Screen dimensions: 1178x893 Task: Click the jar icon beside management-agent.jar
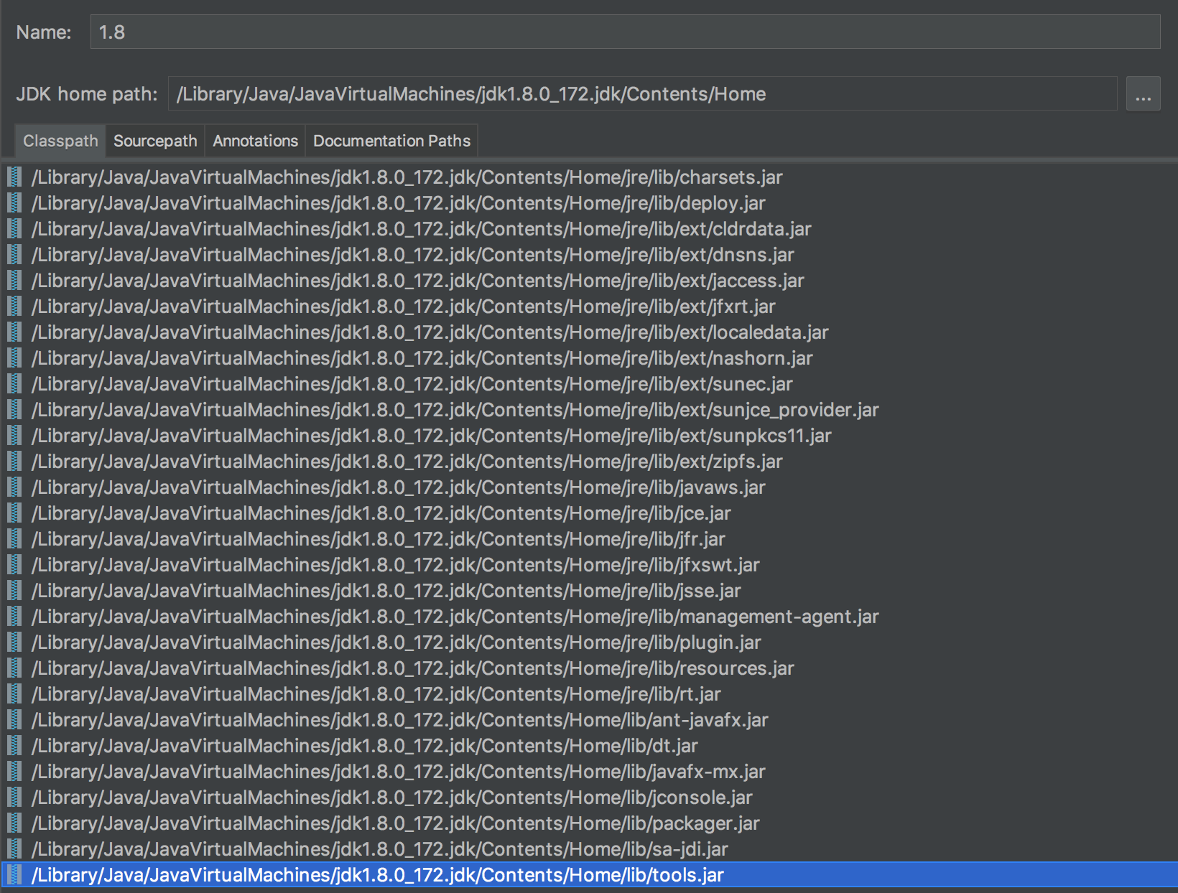(14, 616)
